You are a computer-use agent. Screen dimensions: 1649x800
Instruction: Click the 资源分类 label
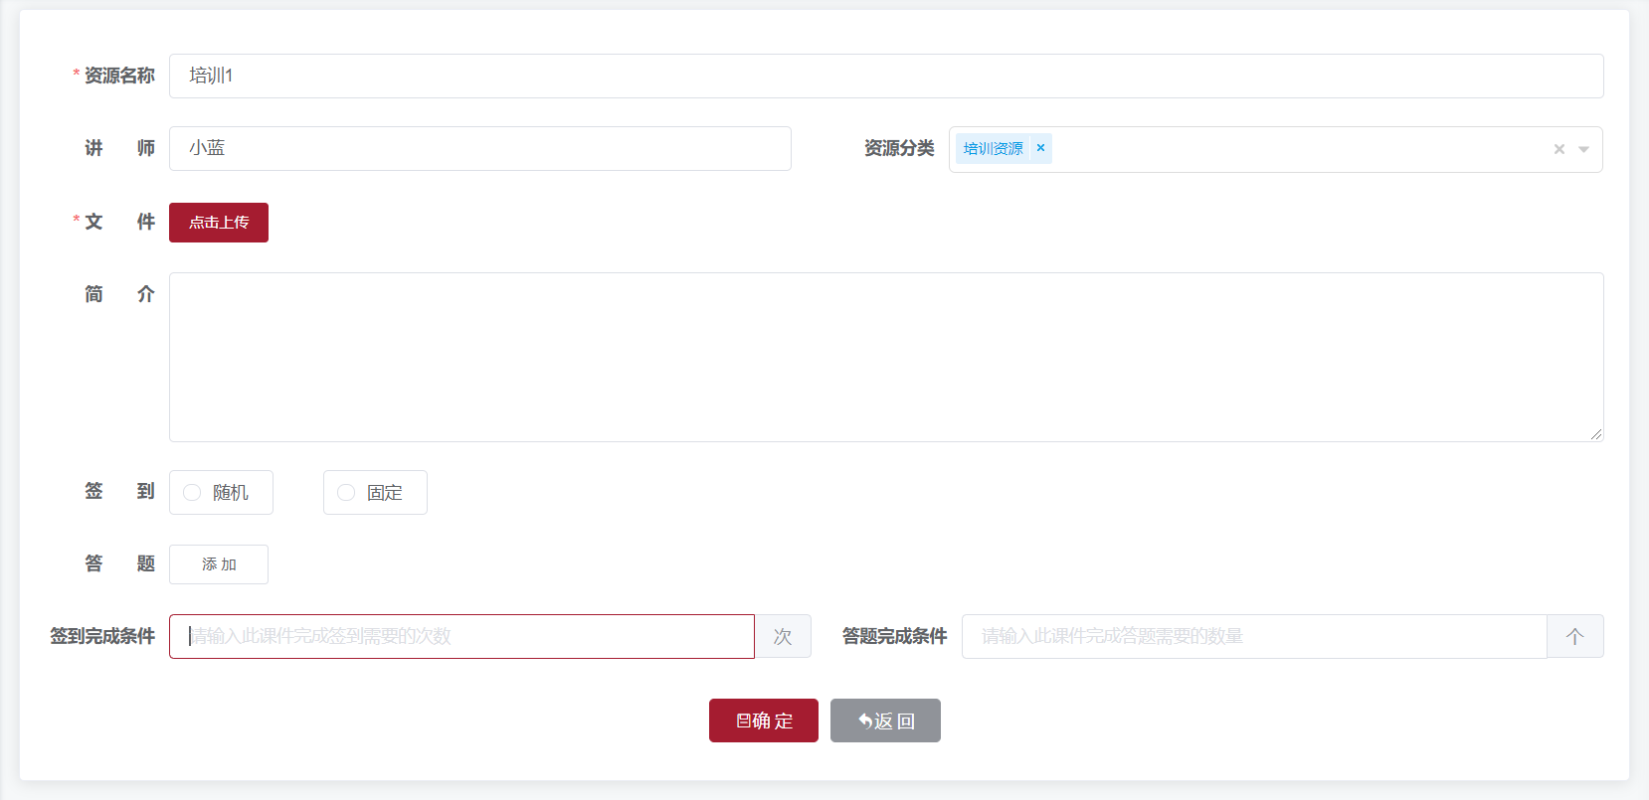pyautogui.click(x=899, y=148)
